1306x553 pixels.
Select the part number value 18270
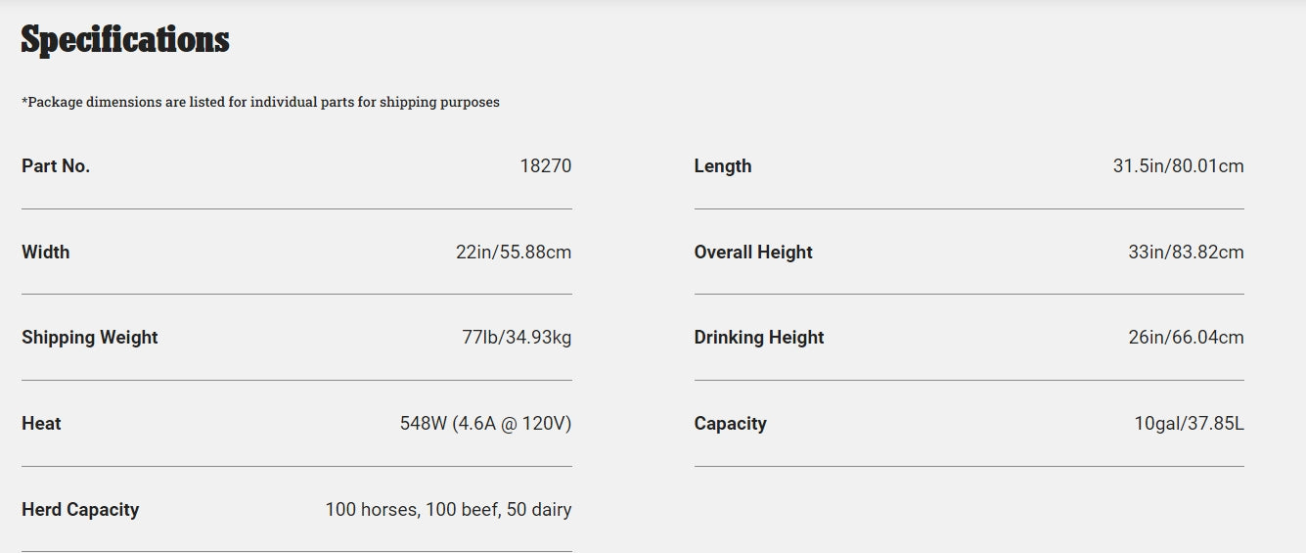click(545, 166)
